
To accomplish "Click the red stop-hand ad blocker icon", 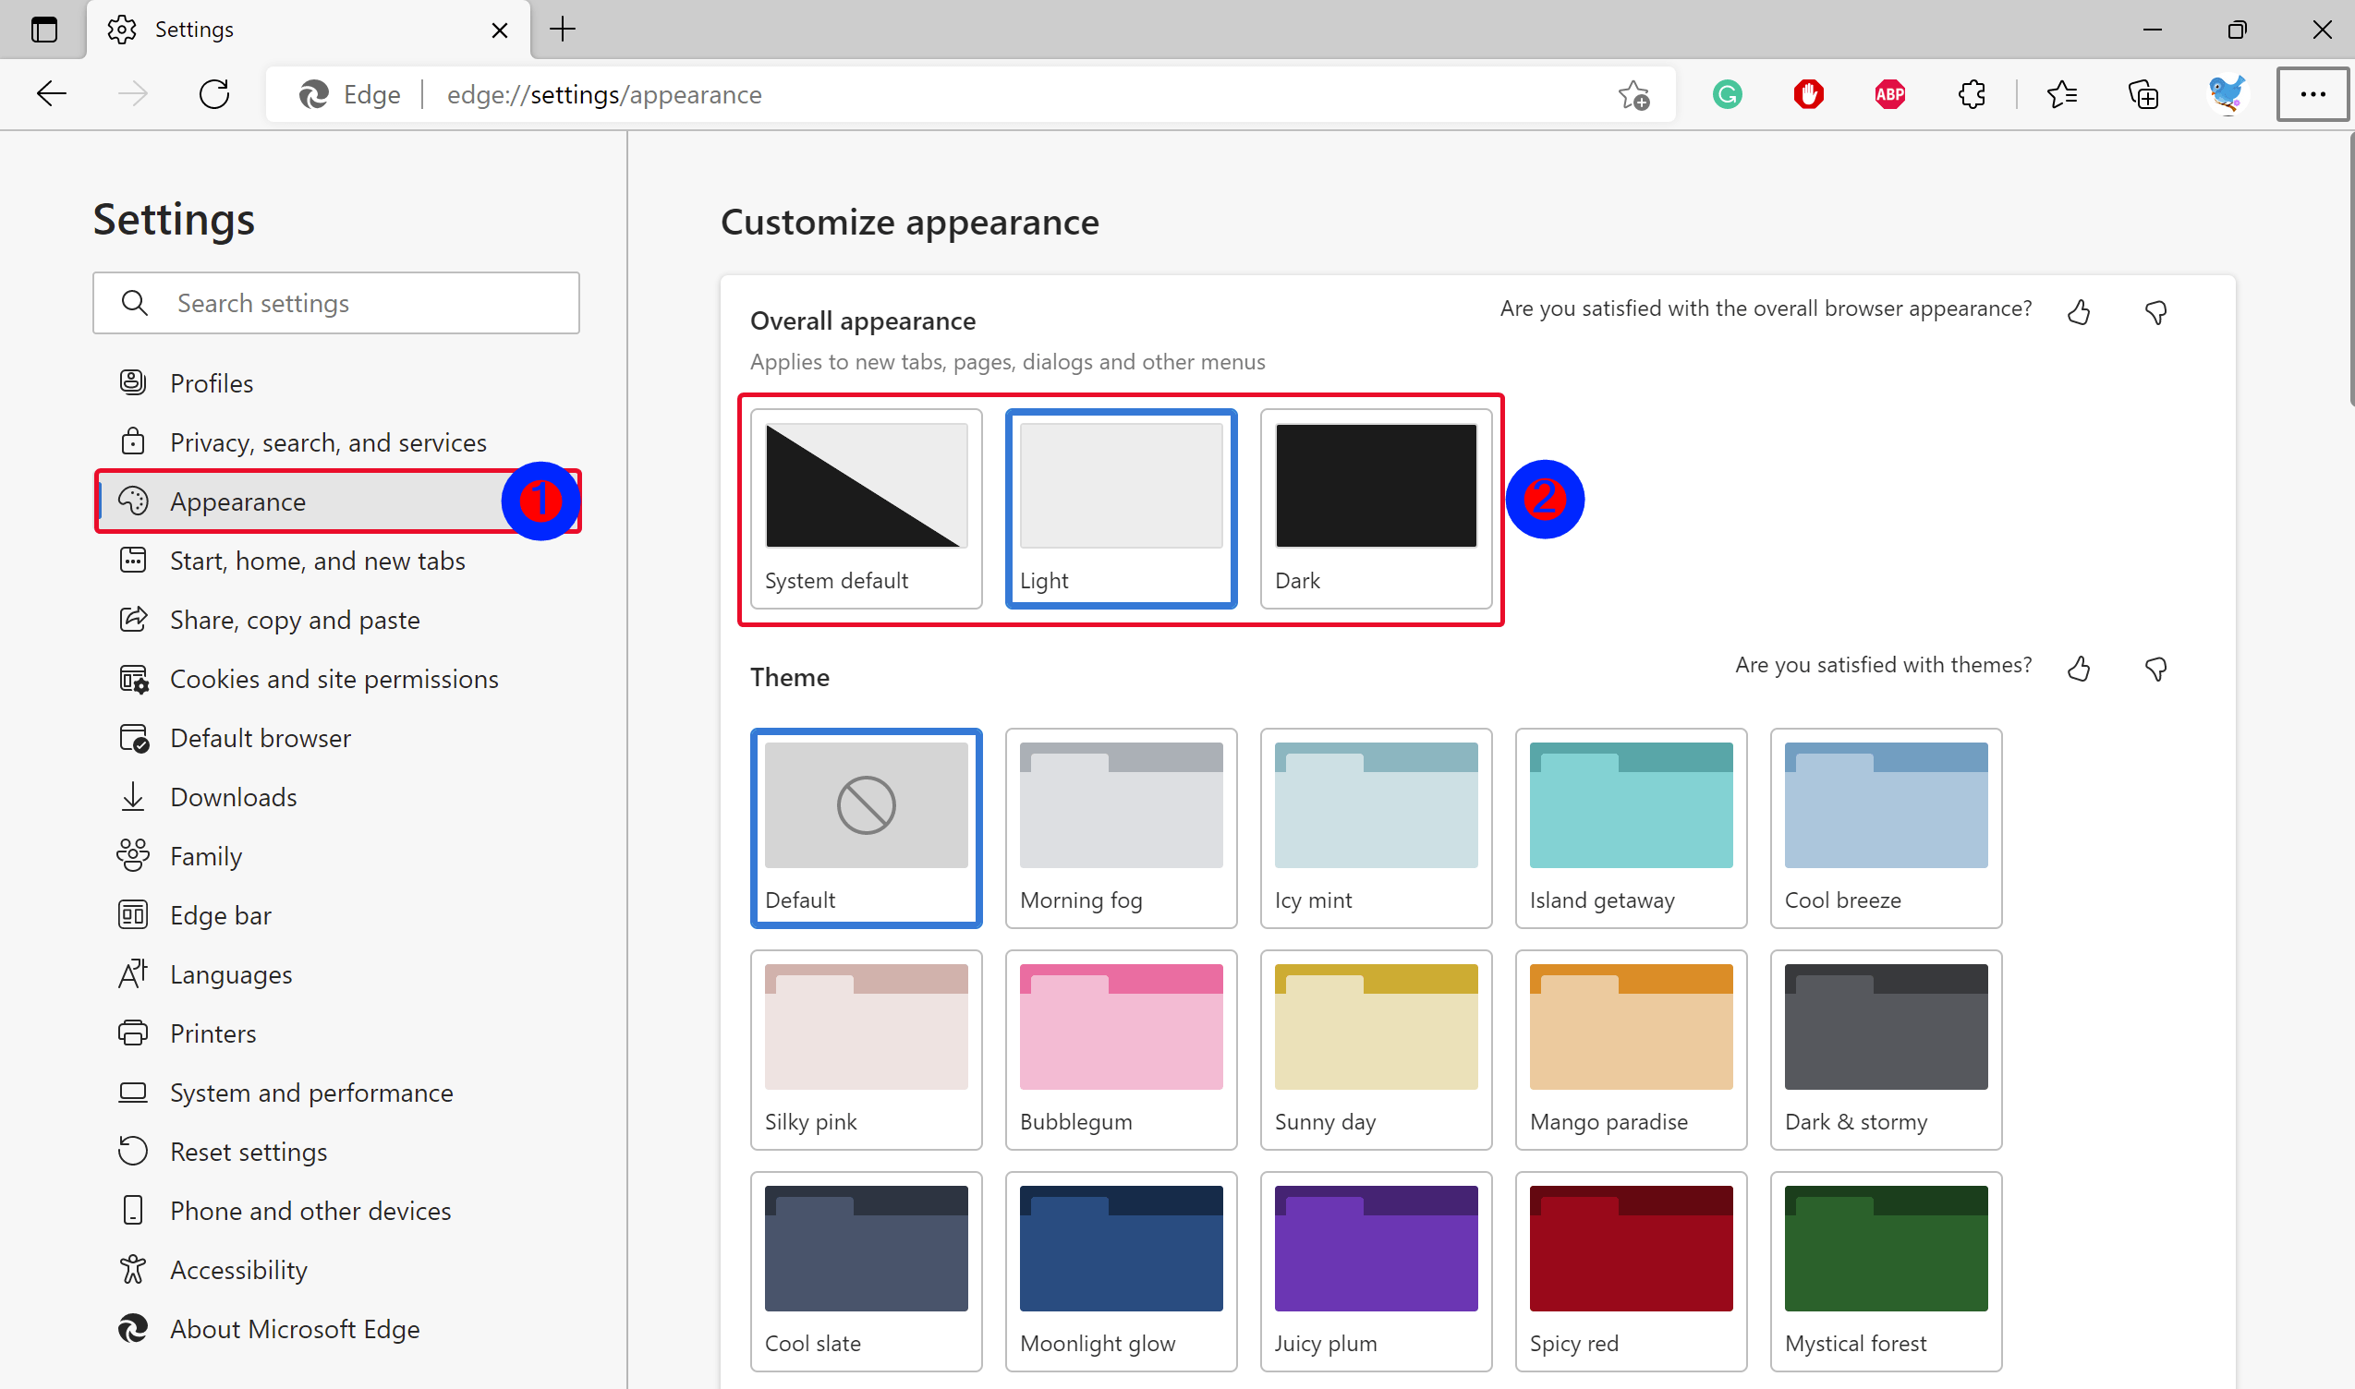I will (x=1808, y=94).
